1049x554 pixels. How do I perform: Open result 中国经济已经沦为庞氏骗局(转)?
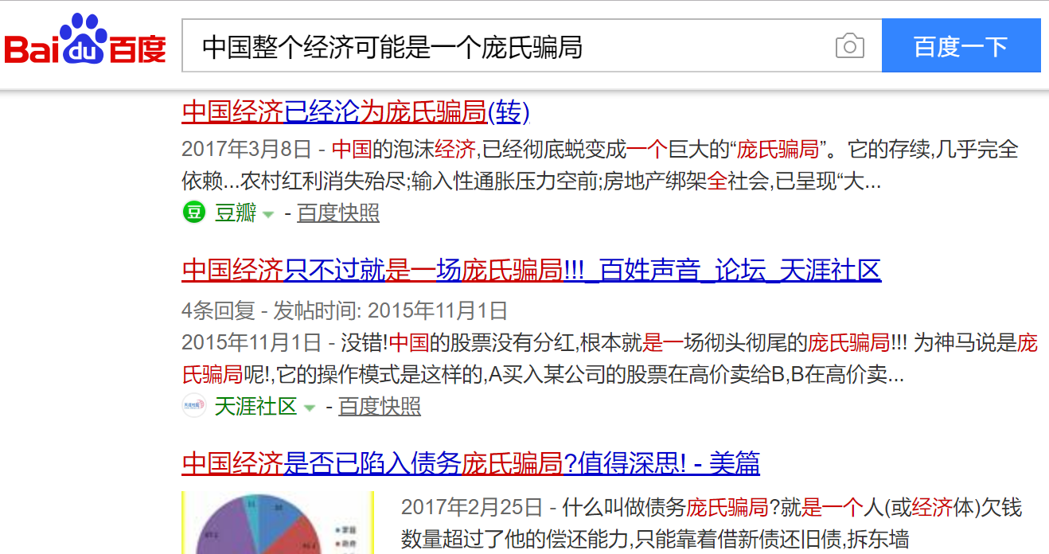(356, 112)
